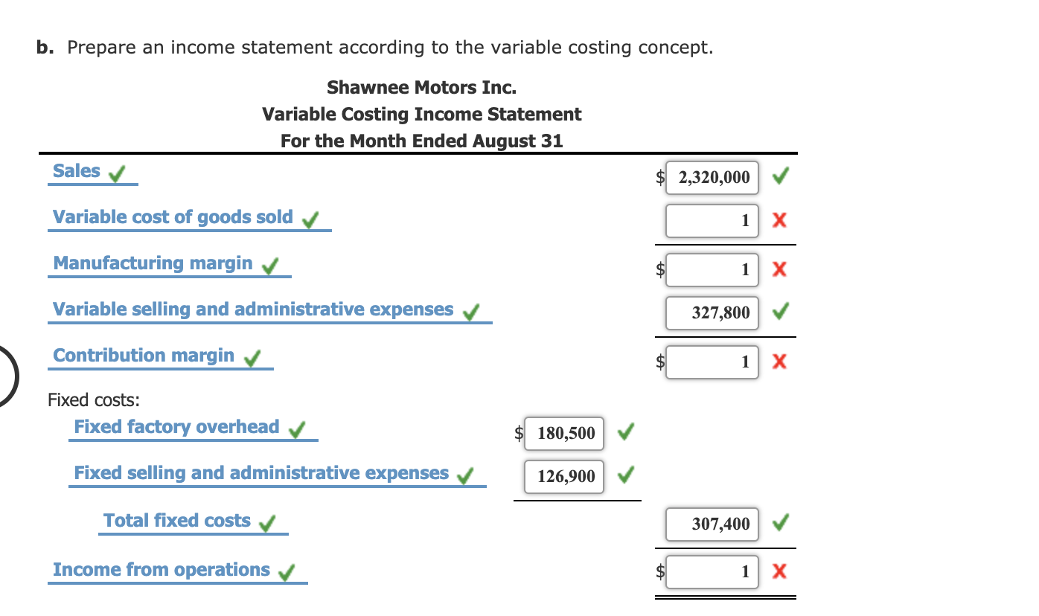Click the green checkmark beside Sales amount
Viewport: 1039px width, 616px height.
point(779,177)
